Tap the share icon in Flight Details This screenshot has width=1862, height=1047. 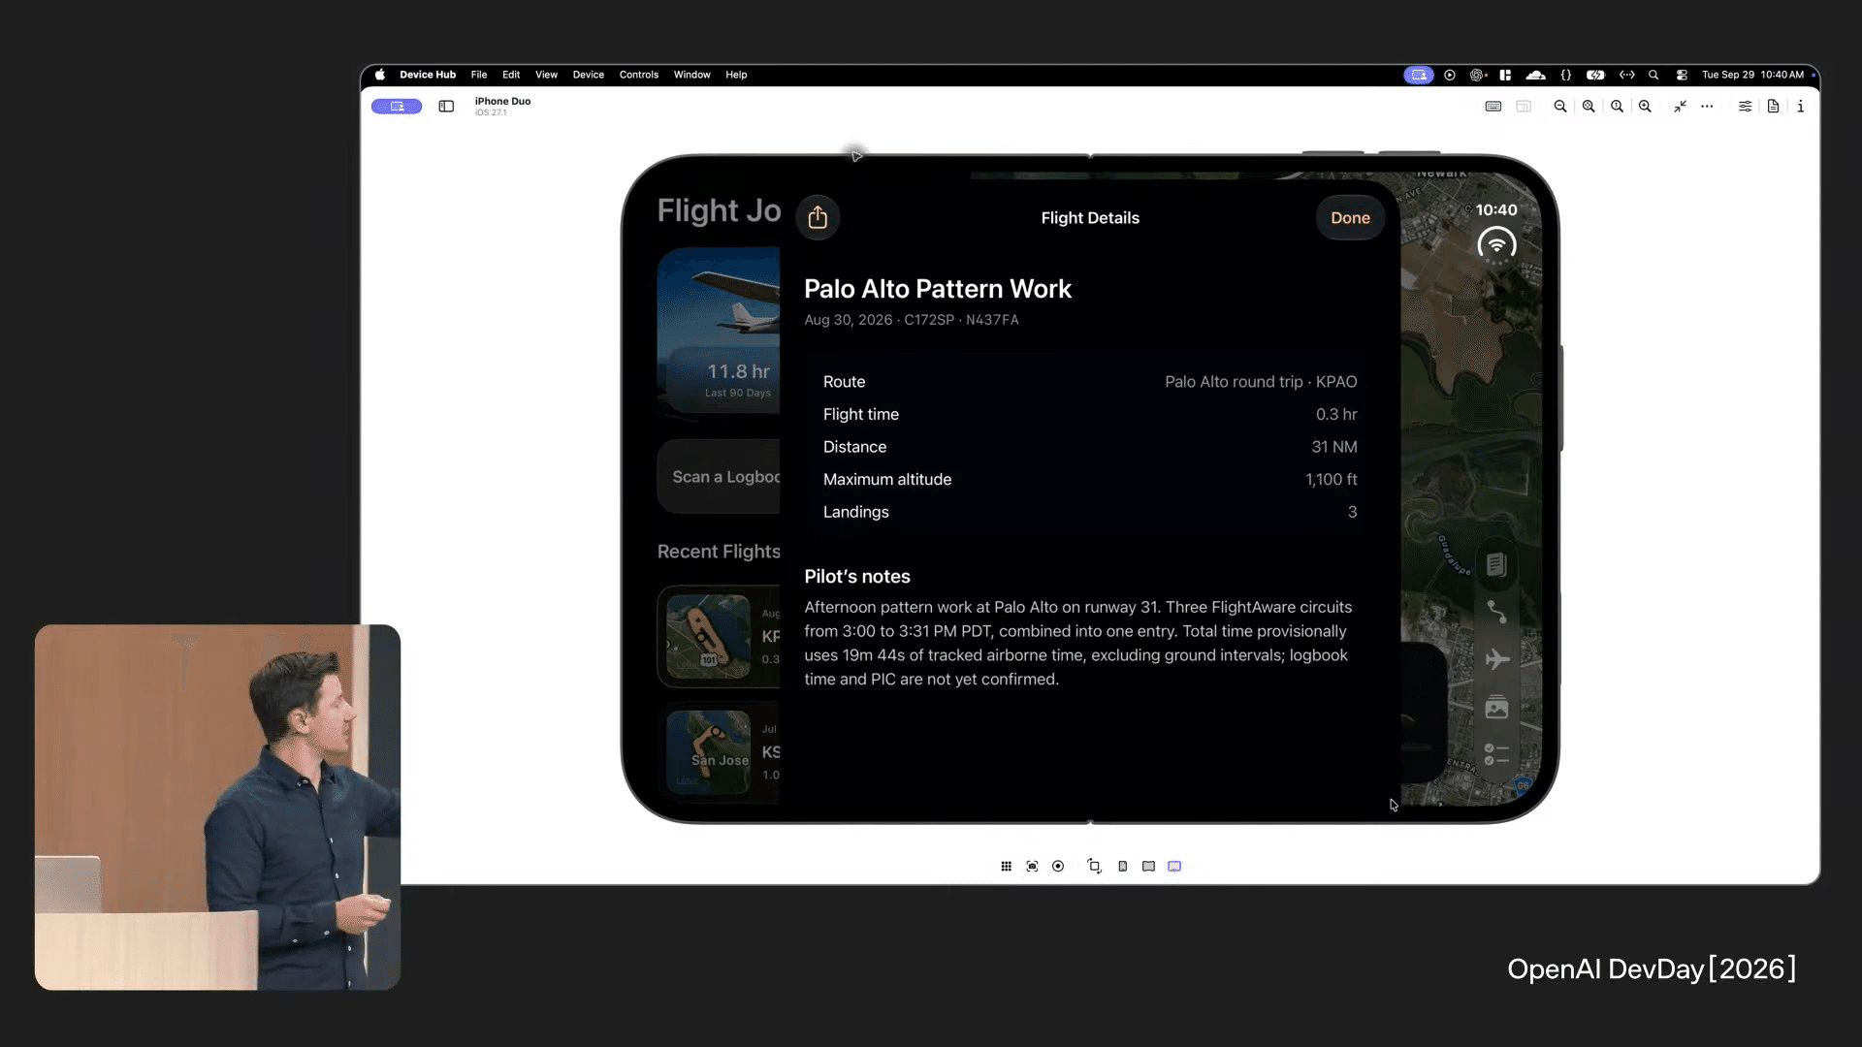click(818, 217)
